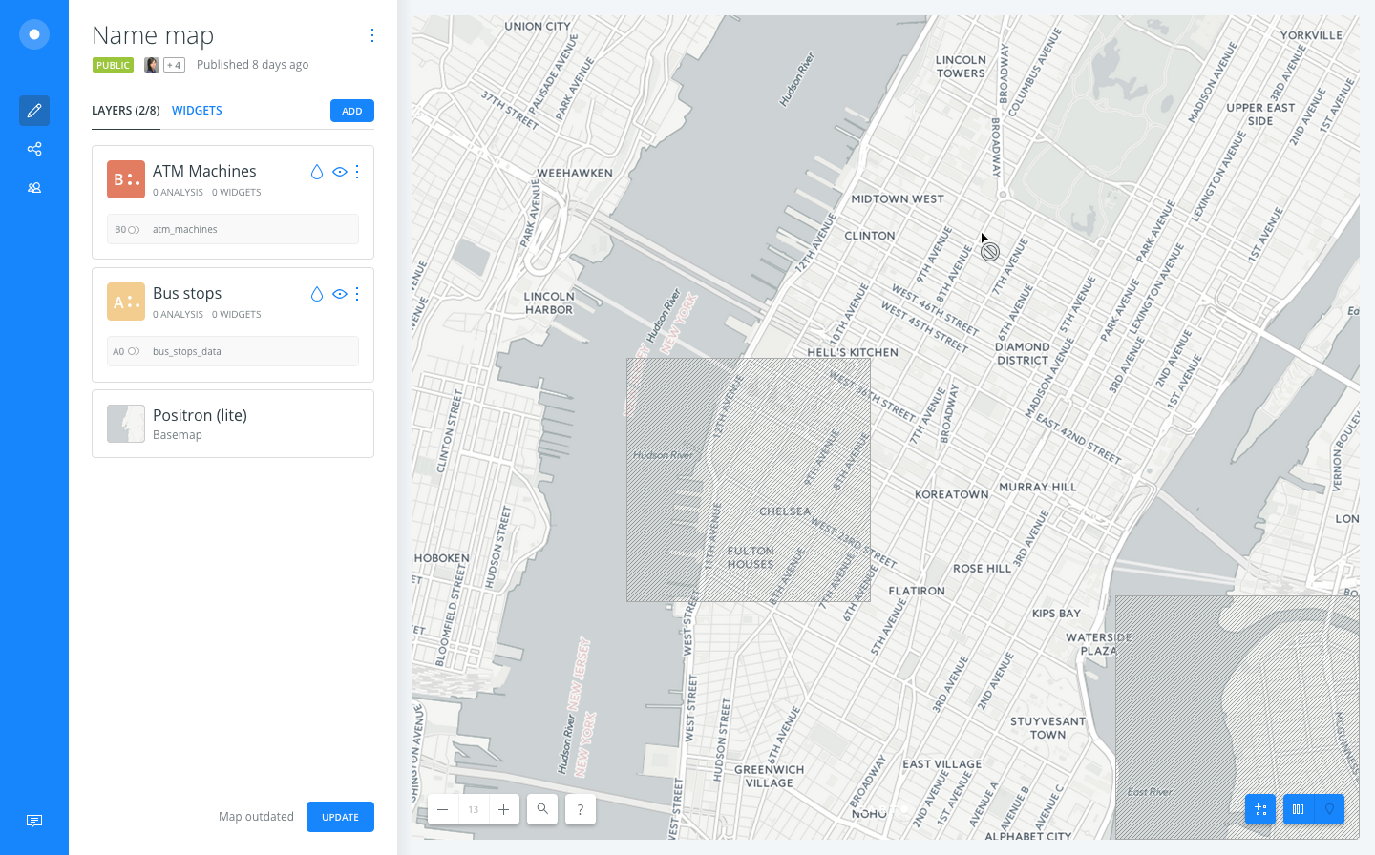
Task: Open the share connections icon in sidebar
Action: coord(34,149)
